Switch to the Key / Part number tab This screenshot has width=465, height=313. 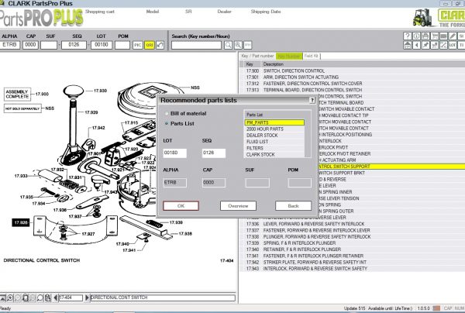click(257, 56)
